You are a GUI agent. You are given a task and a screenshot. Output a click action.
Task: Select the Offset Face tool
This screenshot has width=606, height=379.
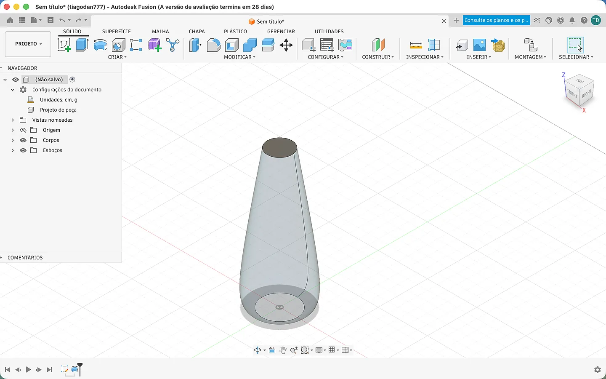pos(268,45)
